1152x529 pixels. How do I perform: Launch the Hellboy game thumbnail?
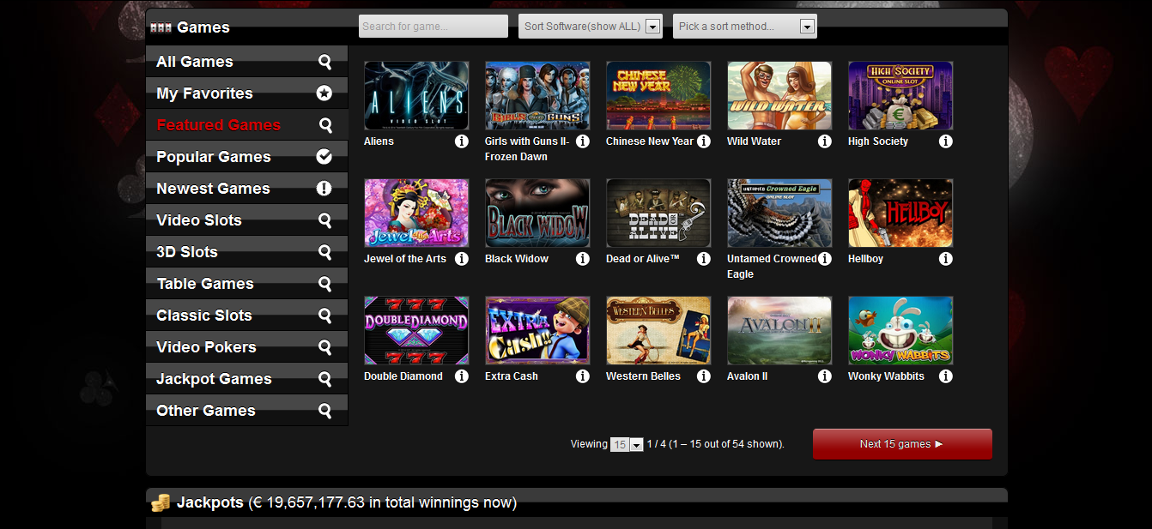coord(900,213)
